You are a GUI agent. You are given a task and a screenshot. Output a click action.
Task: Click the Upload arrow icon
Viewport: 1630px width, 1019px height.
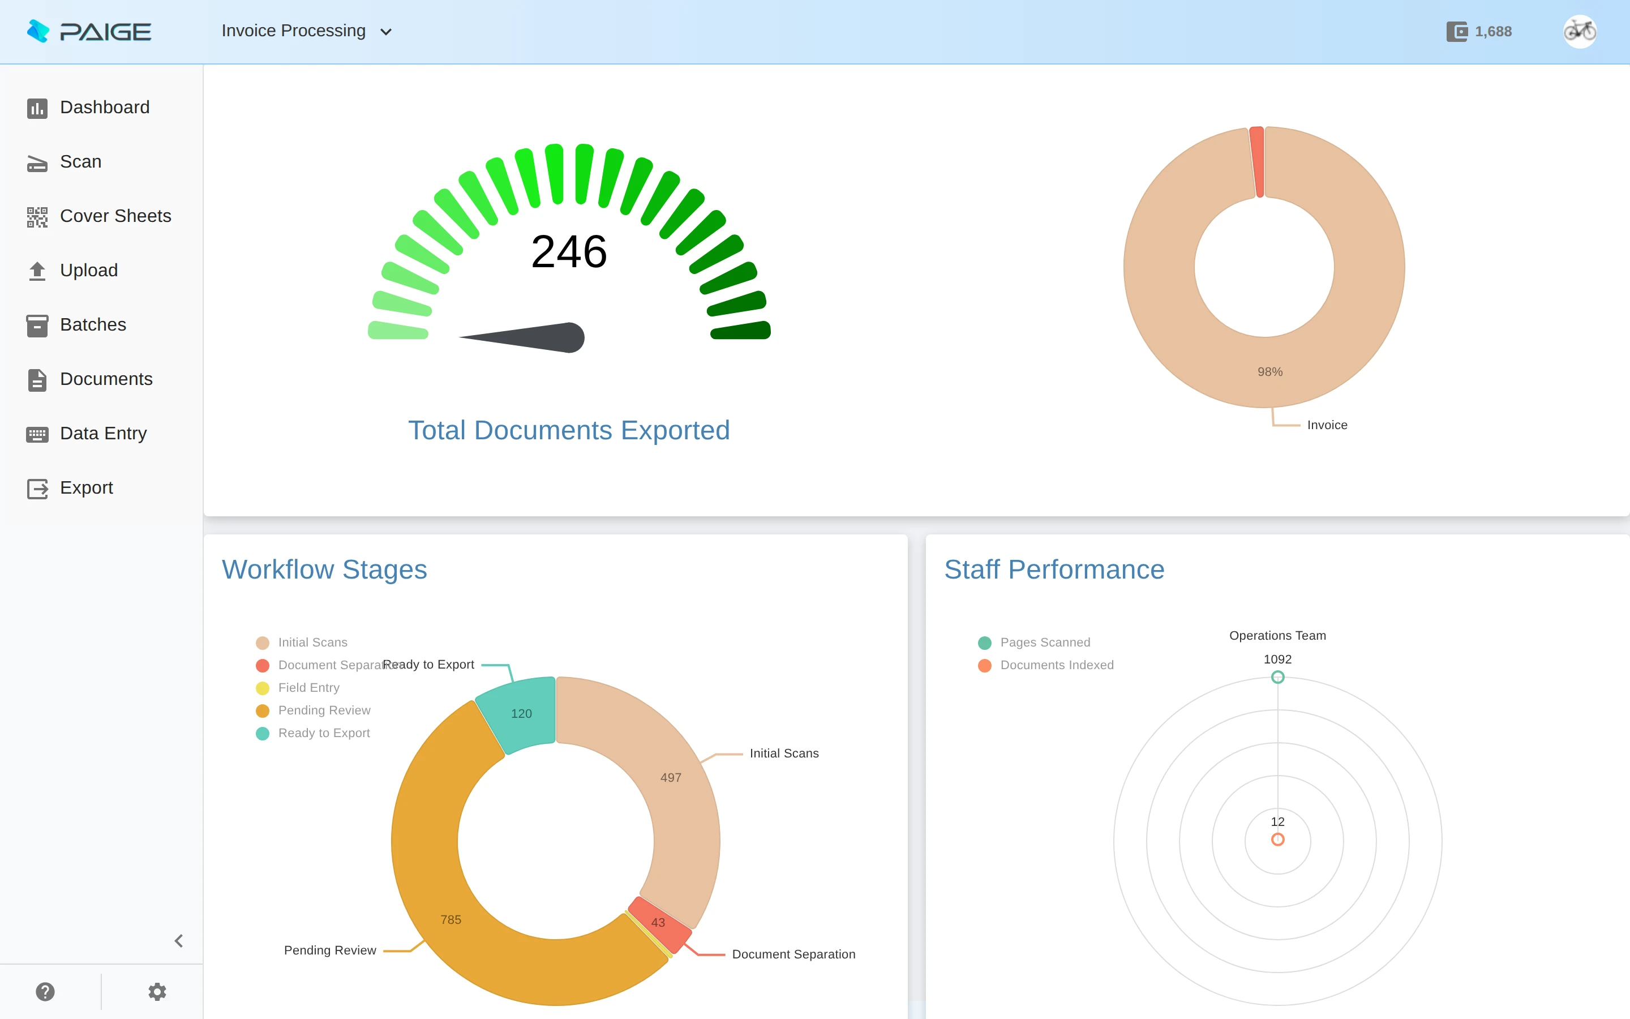[37, 271]
